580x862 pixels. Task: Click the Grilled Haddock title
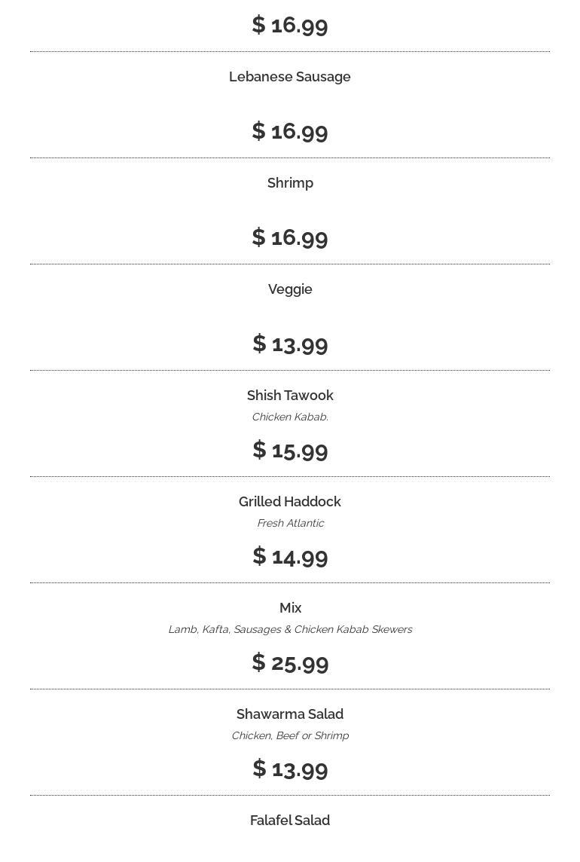(x=290, y=502)
